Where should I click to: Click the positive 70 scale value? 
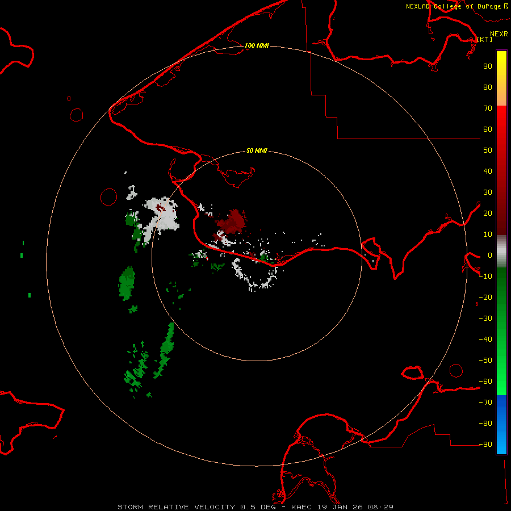coord(488,108)
